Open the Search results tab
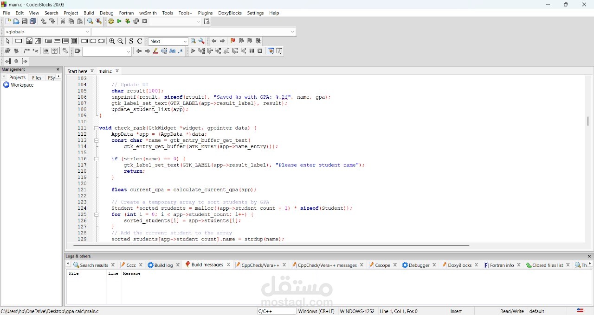 click(90, 265)
